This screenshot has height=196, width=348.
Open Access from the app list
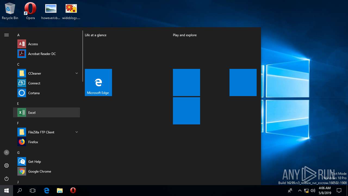pyautogui.click(x=46, y=44)
